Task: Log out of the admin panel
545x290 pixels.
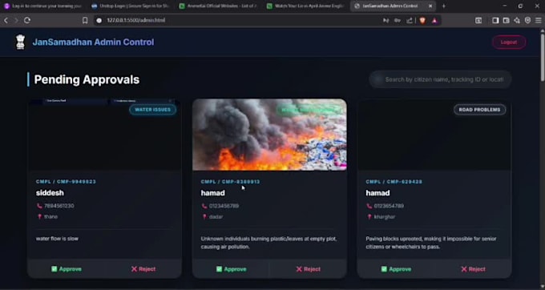Action: pyautogui.click(x=509, y=42)
